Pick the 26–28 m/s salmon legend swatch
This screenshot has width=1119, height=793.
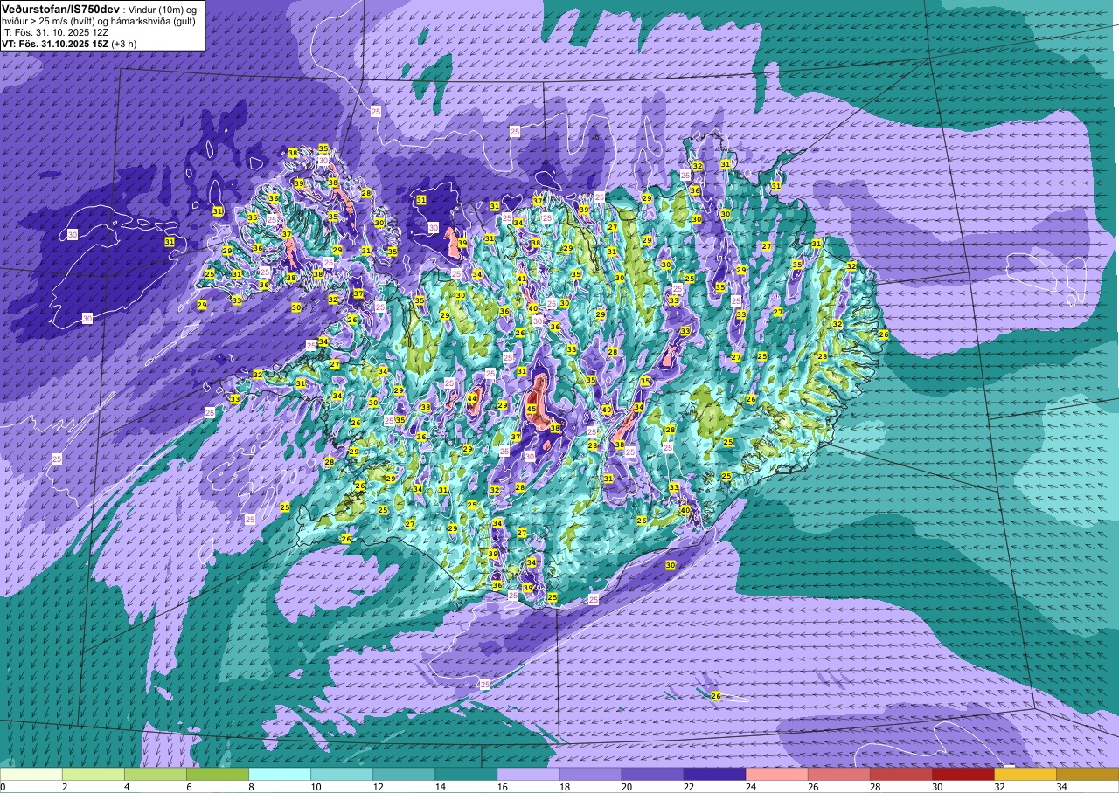click(x=838, y=774)
